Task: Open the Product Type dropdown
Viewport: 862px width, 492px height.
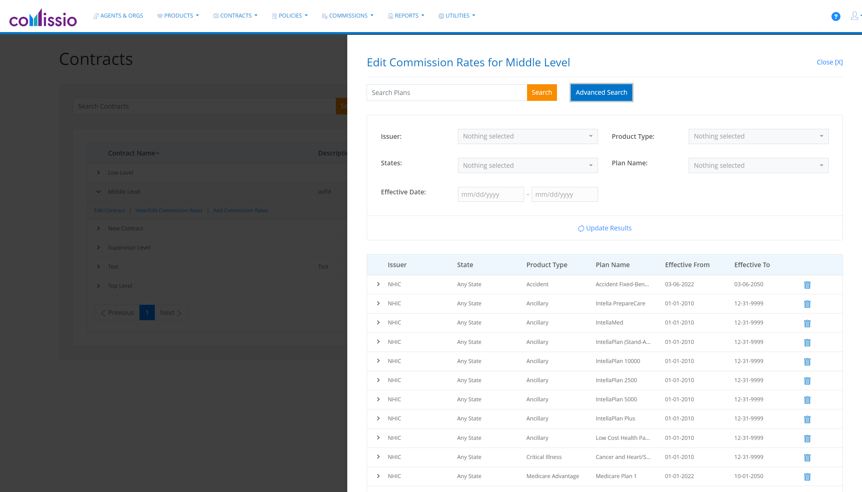Action: pos(758,136)
